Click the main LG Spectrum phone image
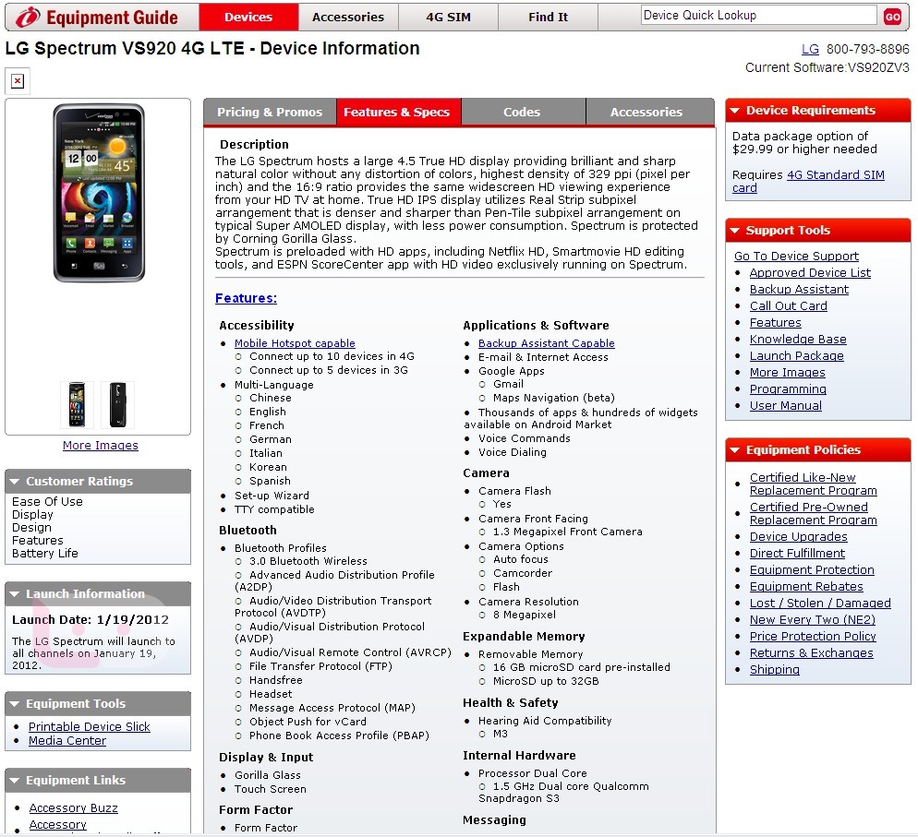Viewport: 918px width, 837px height. pos(99,193)
